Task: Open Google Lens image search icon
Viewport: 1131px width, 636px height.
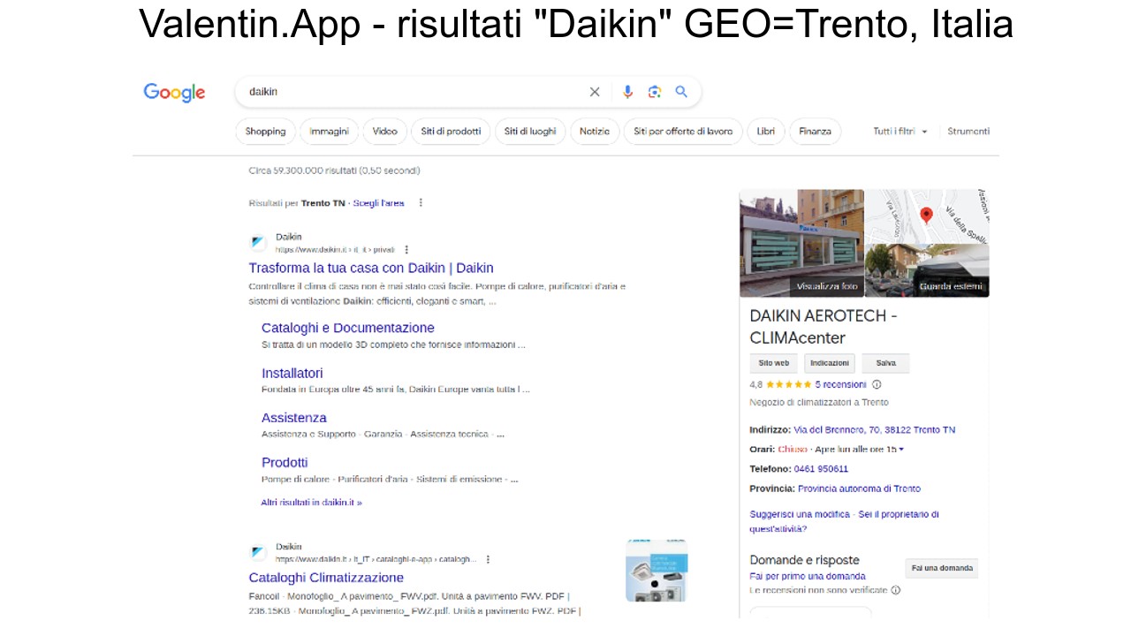Action: click(x=655, y=92)
